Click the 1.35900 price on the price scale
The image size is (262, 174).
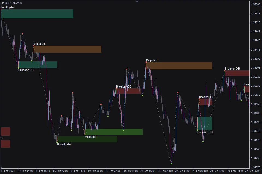[255, 4]
